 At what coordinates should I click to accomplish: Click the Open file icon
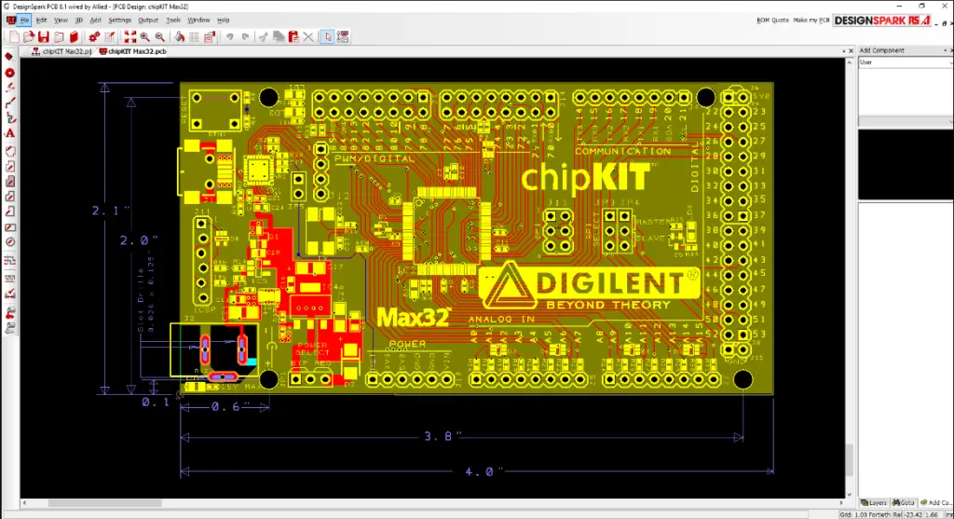(29, 37)
